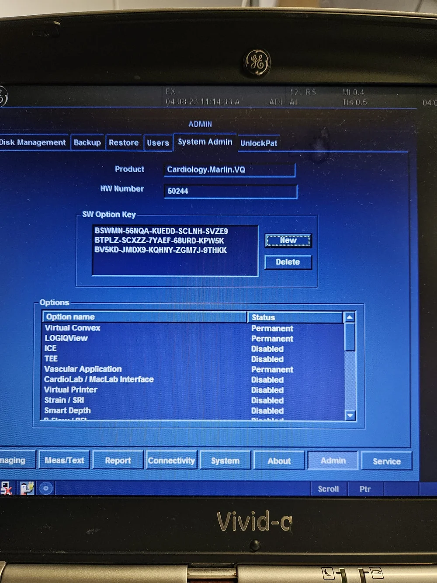The image size is (437, 583).
Task: Select the Users tab
Action: (158, 143)
